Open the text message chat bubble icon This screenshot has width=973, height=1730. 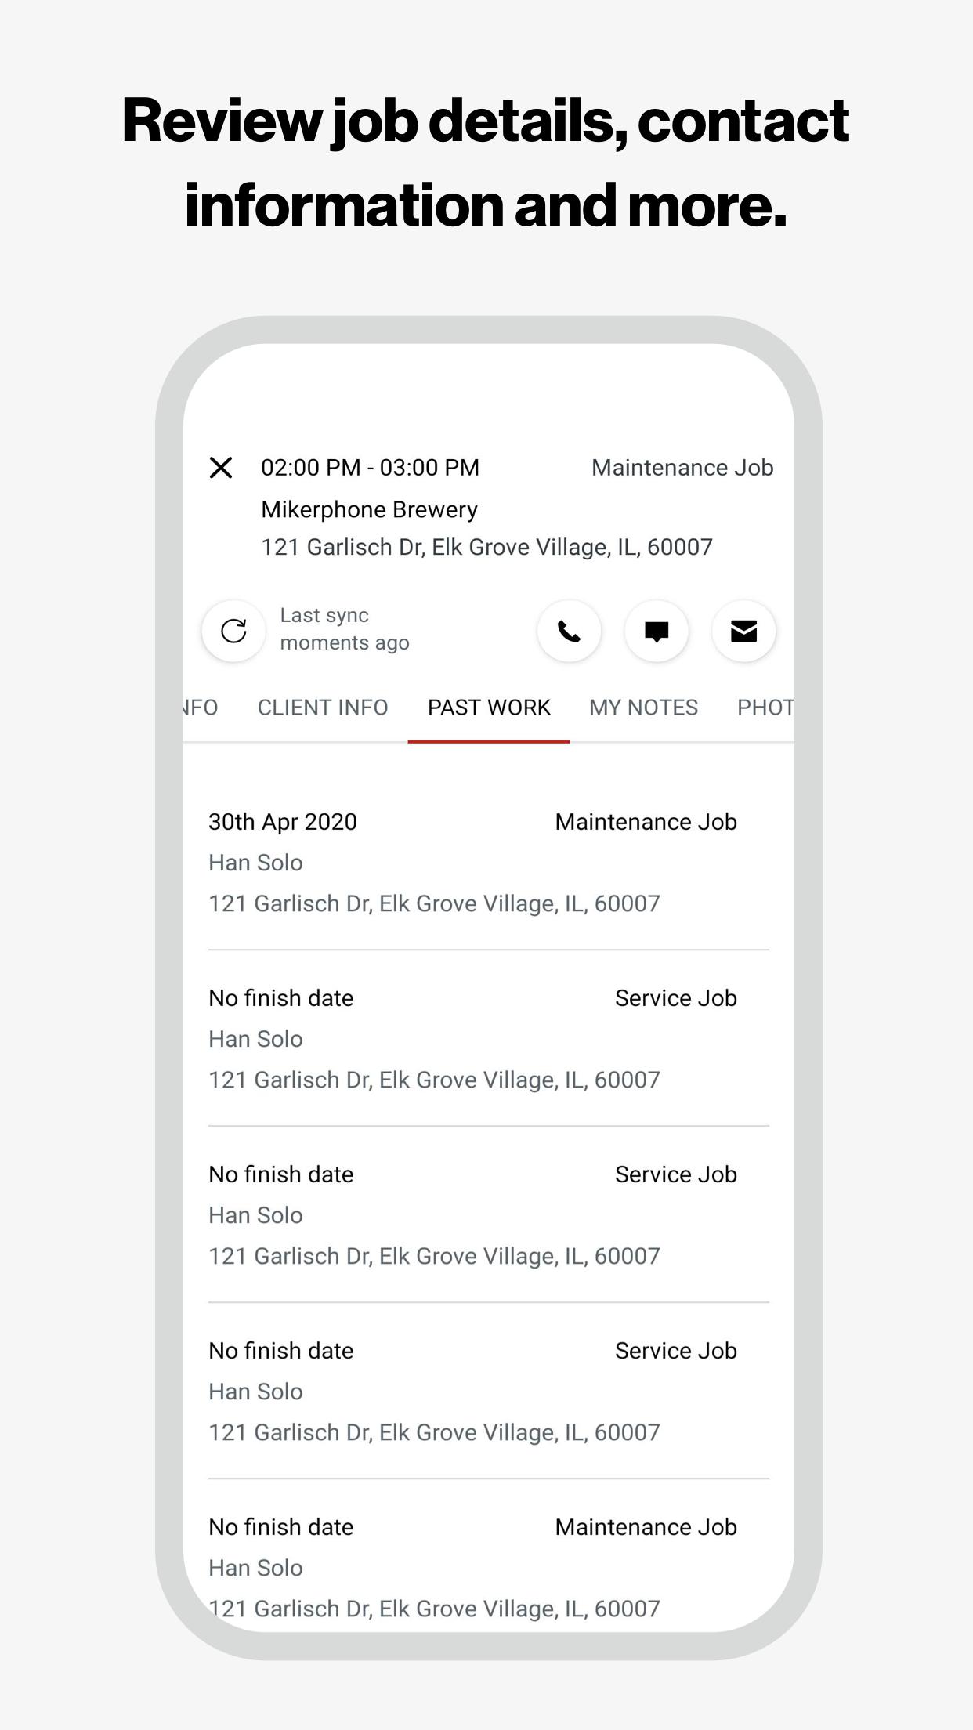pyautogui.click(x=657, y=631)
